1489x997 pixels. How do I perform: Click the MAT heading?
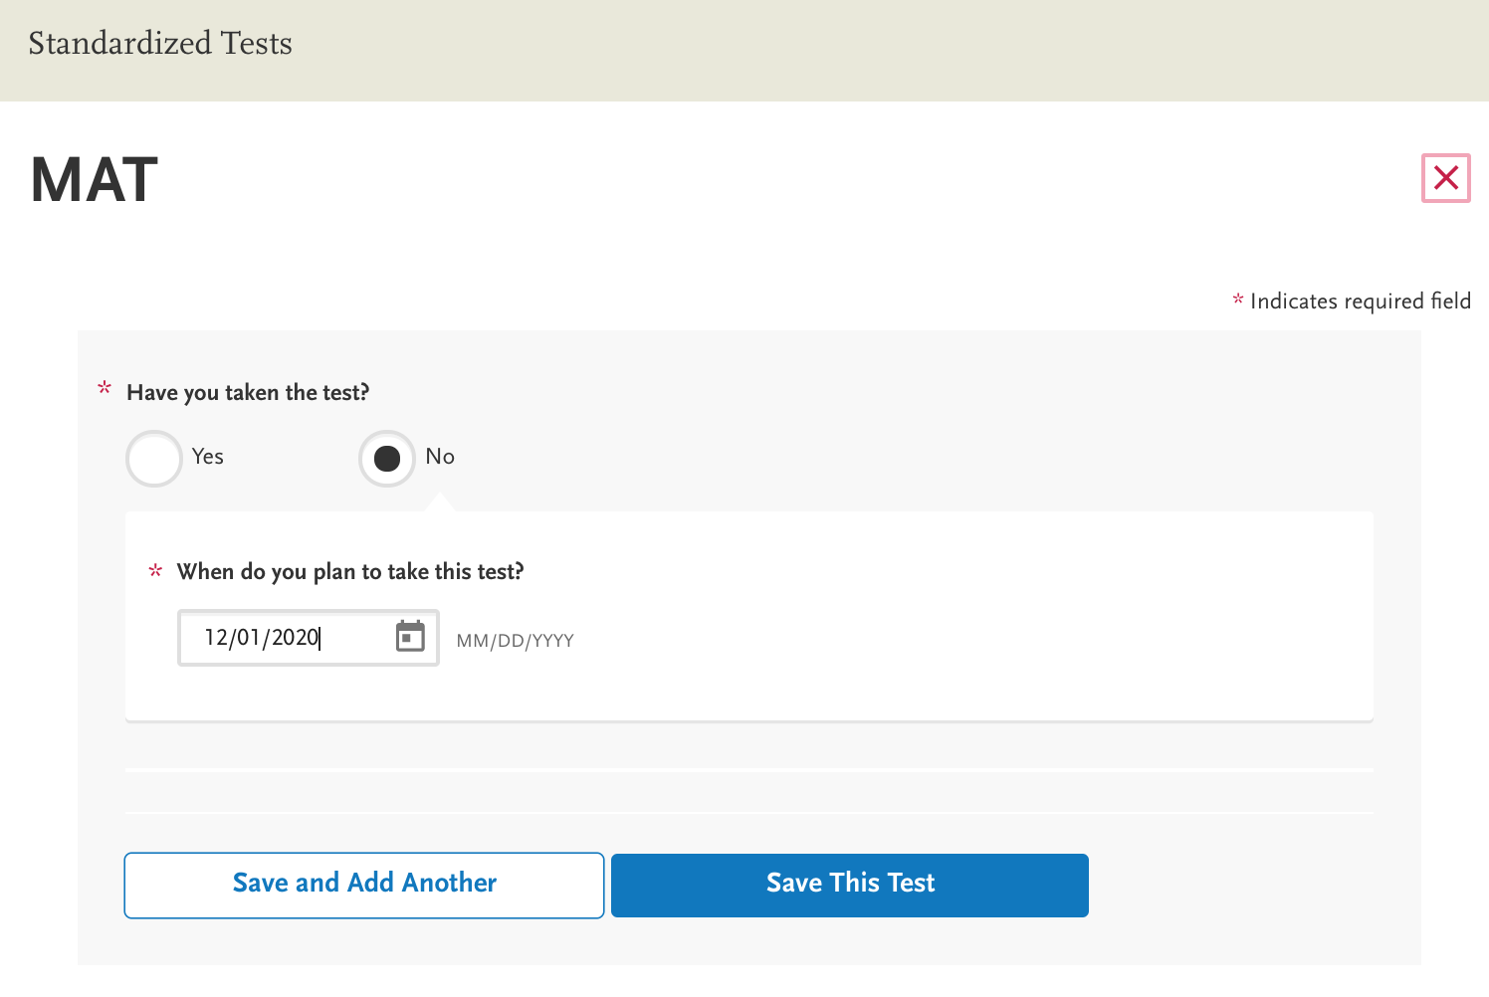[95, 180]
